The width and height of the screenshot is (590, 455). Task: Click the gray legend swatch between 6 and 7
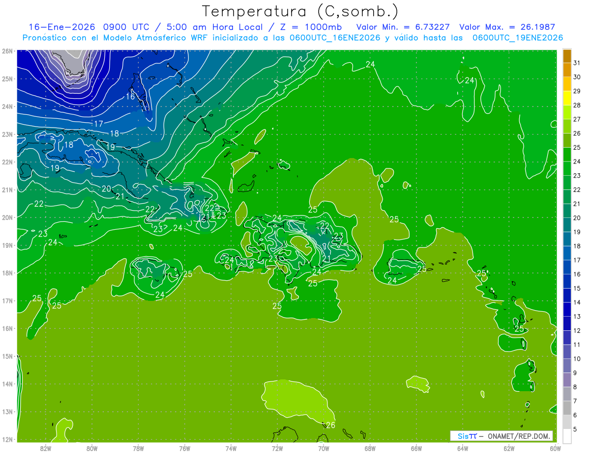pyautogui.click(x=566, y=408)
